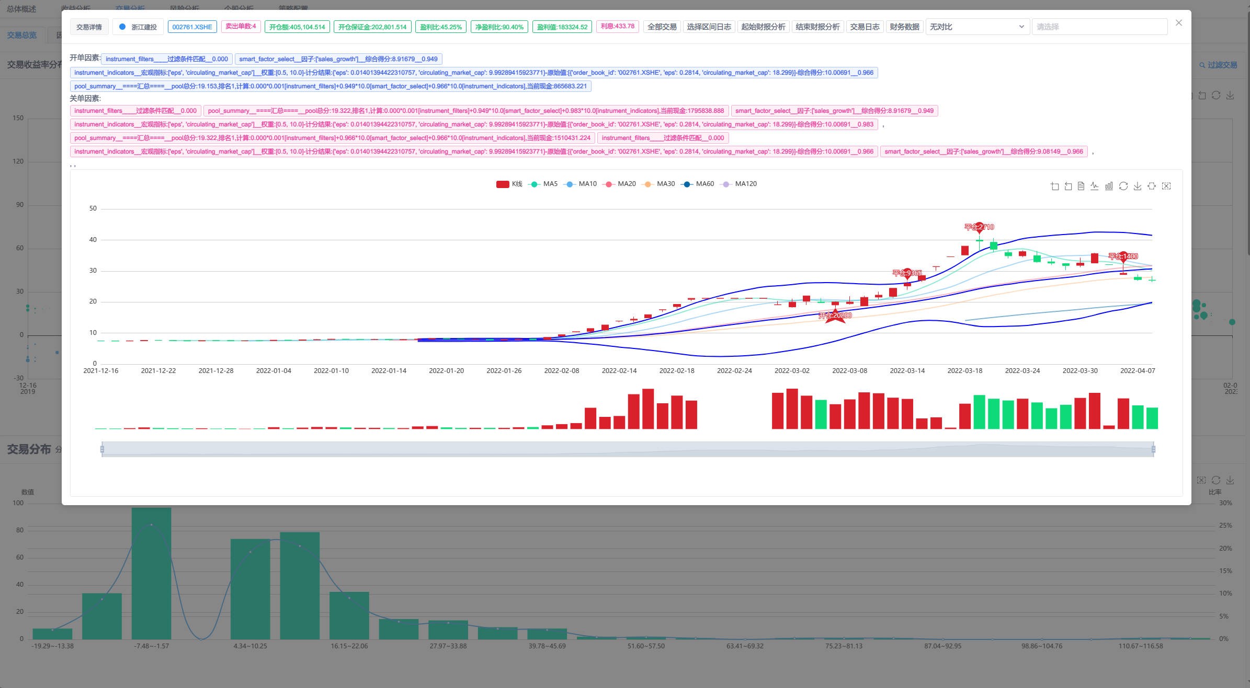Clear brush selection icon in chart toolbox
Image resolution: width=1250 pixels, height=688 pixels.
(x=1166, y=186)
